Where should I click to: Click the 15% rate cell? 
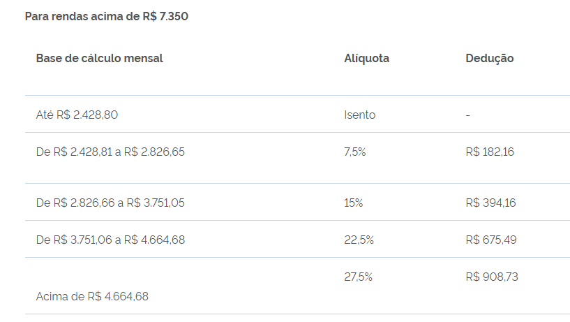tap(353, 203)
